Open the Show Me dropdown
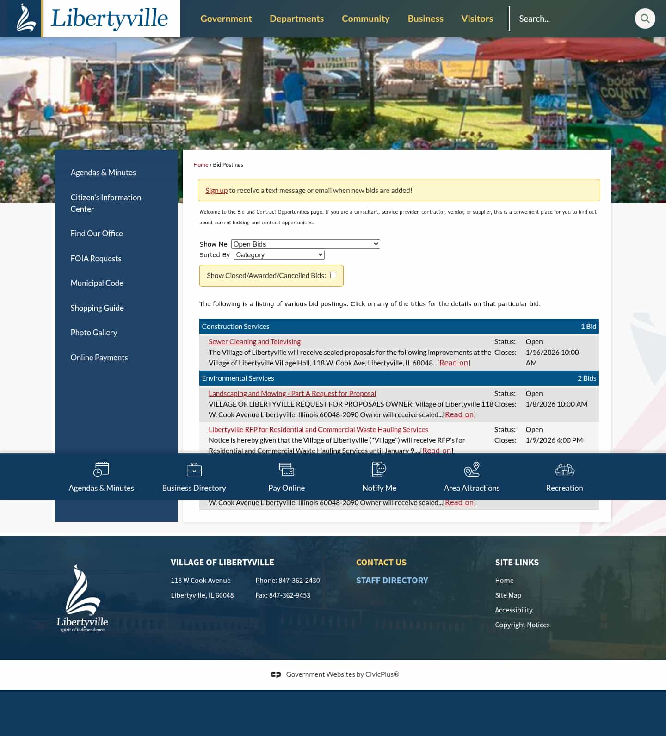 (x=306, y=244)
